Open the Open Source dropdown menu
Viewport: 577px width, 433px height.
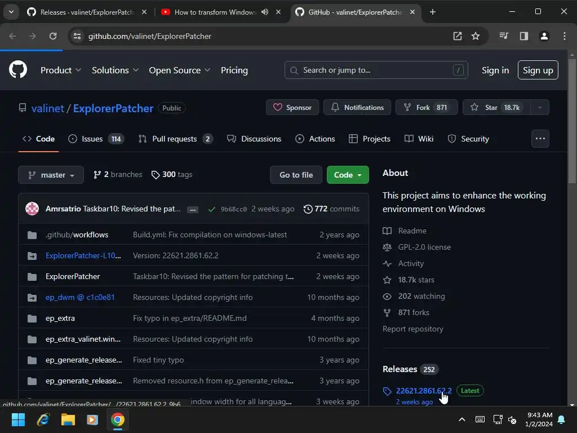[x=180, y=70]
